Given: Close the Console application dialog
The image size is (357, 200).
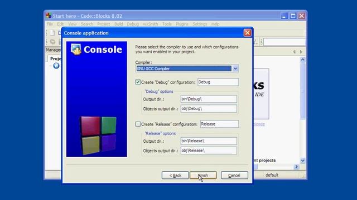Looking at the screenshot, I should click(x=247, y=33).
